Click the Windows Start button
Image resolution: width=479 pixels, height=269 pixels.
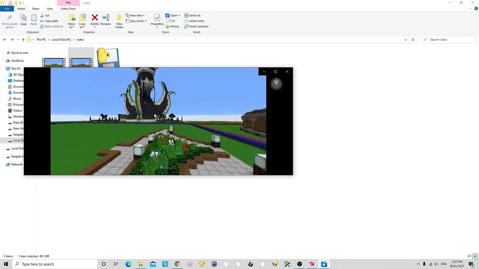click(x=6, y=264)
